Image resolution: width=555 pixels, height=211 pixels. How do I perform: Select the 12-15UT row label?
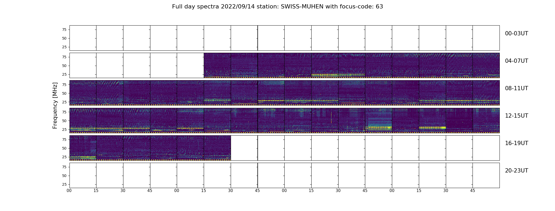516,116
